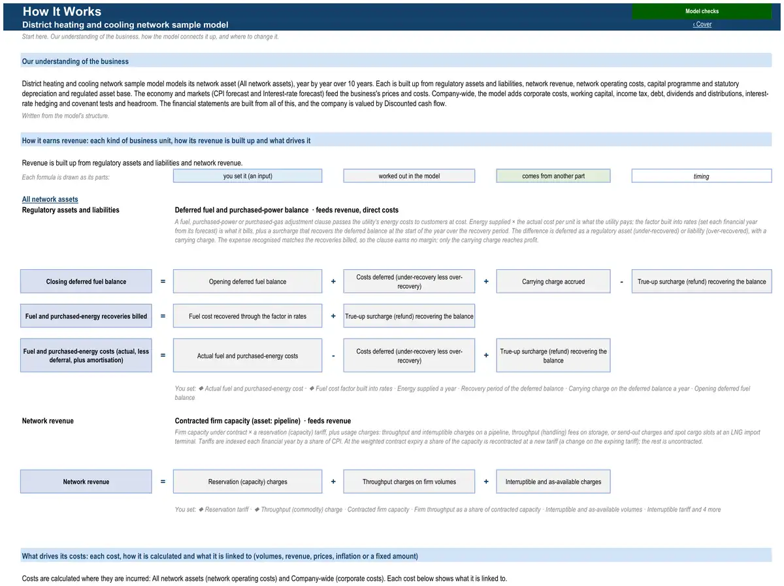Click the True-up surcharge box in the recoveries billed row
The width and height of the screenshot is (784, 586).
(x=409, y=316)
